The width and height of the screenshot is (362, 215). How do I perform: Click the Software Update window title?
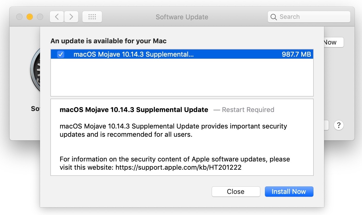pos(182,17)
